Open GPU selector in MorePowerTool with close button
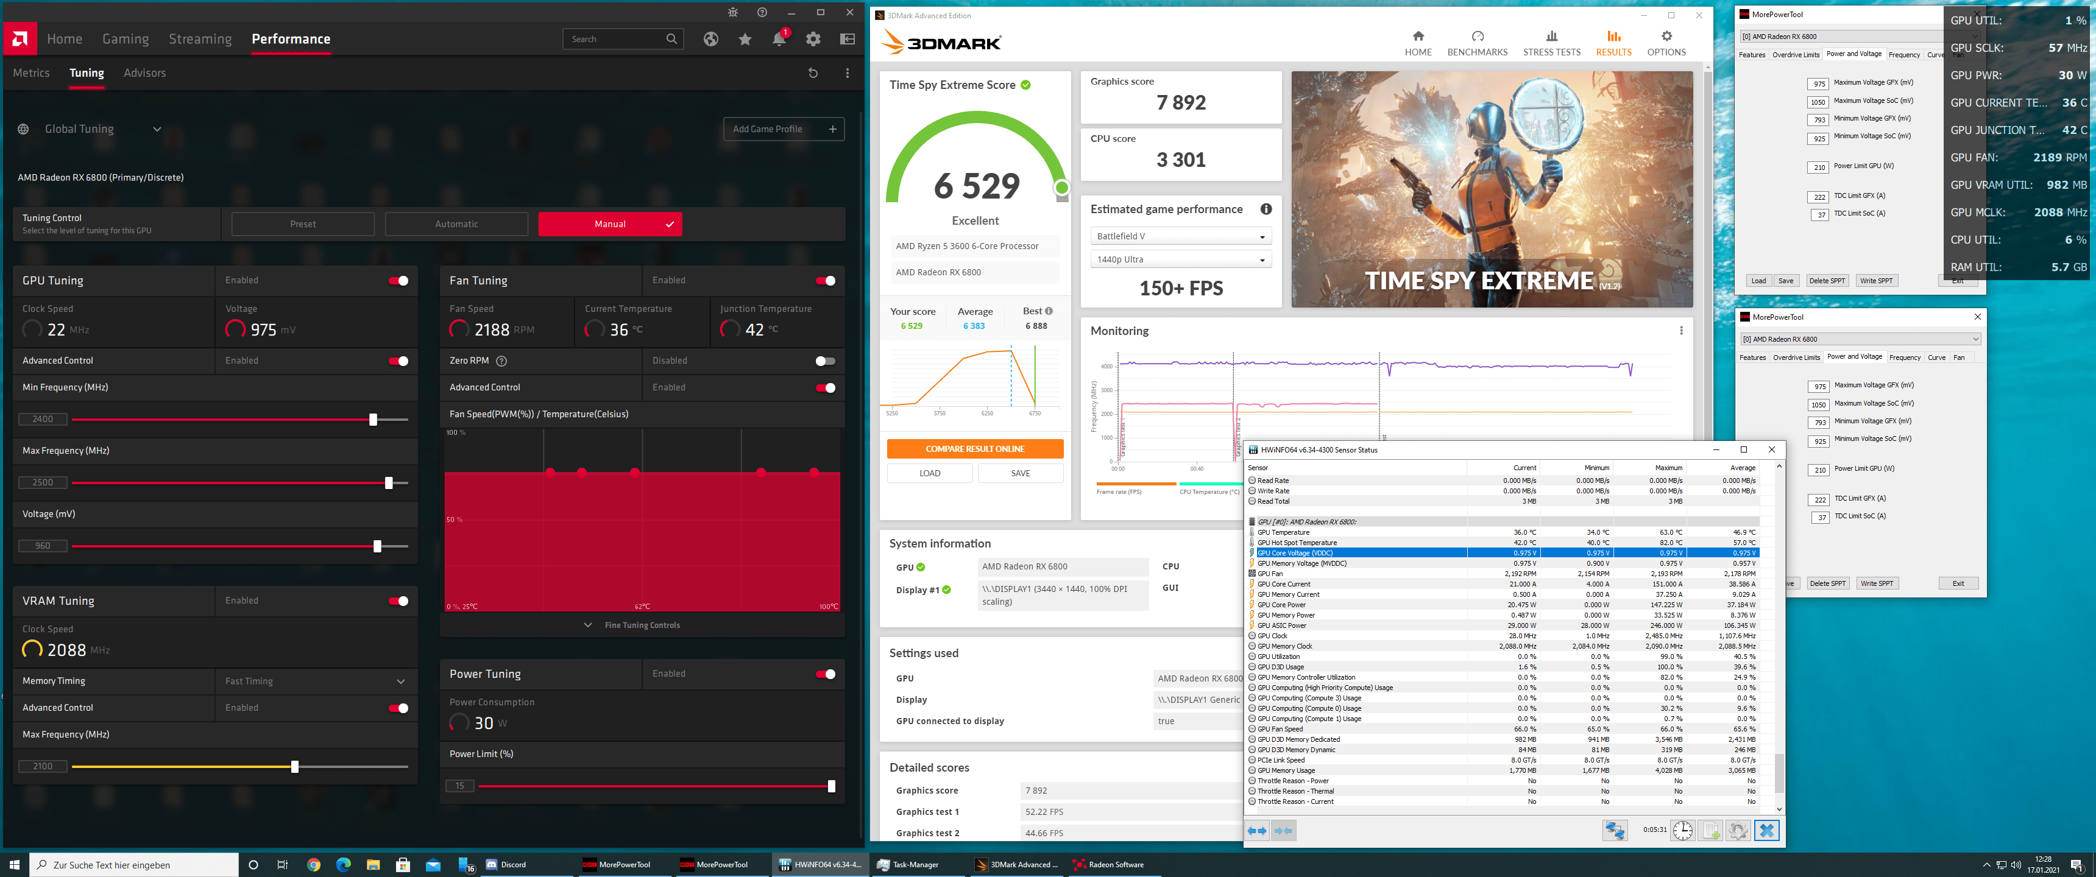Image resolution: width=2096 pixels, height=877 pixels. click(x=1860, y=339)
